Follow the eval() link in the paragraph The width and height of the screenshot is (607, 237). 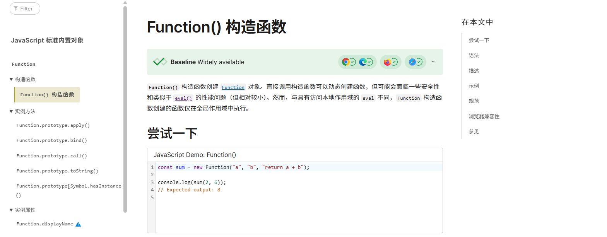pyautogui.click(x=183, y=98)
